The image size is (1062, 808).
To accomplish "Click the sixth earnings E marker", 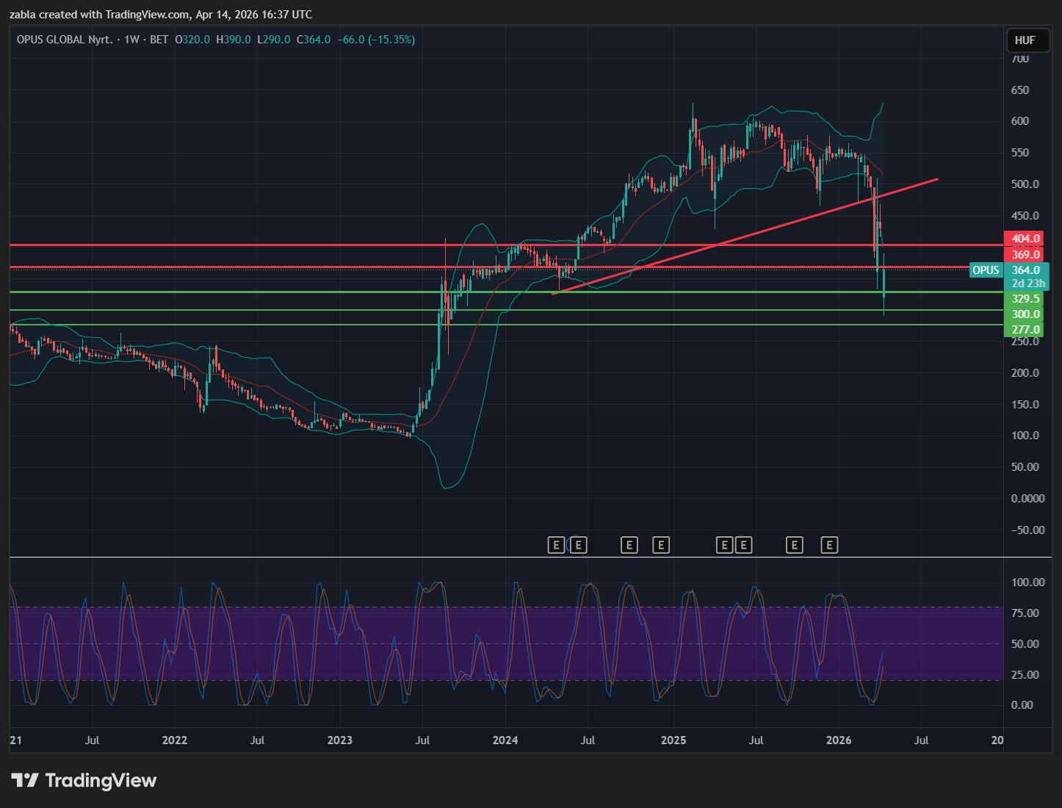I will [743, 545].
